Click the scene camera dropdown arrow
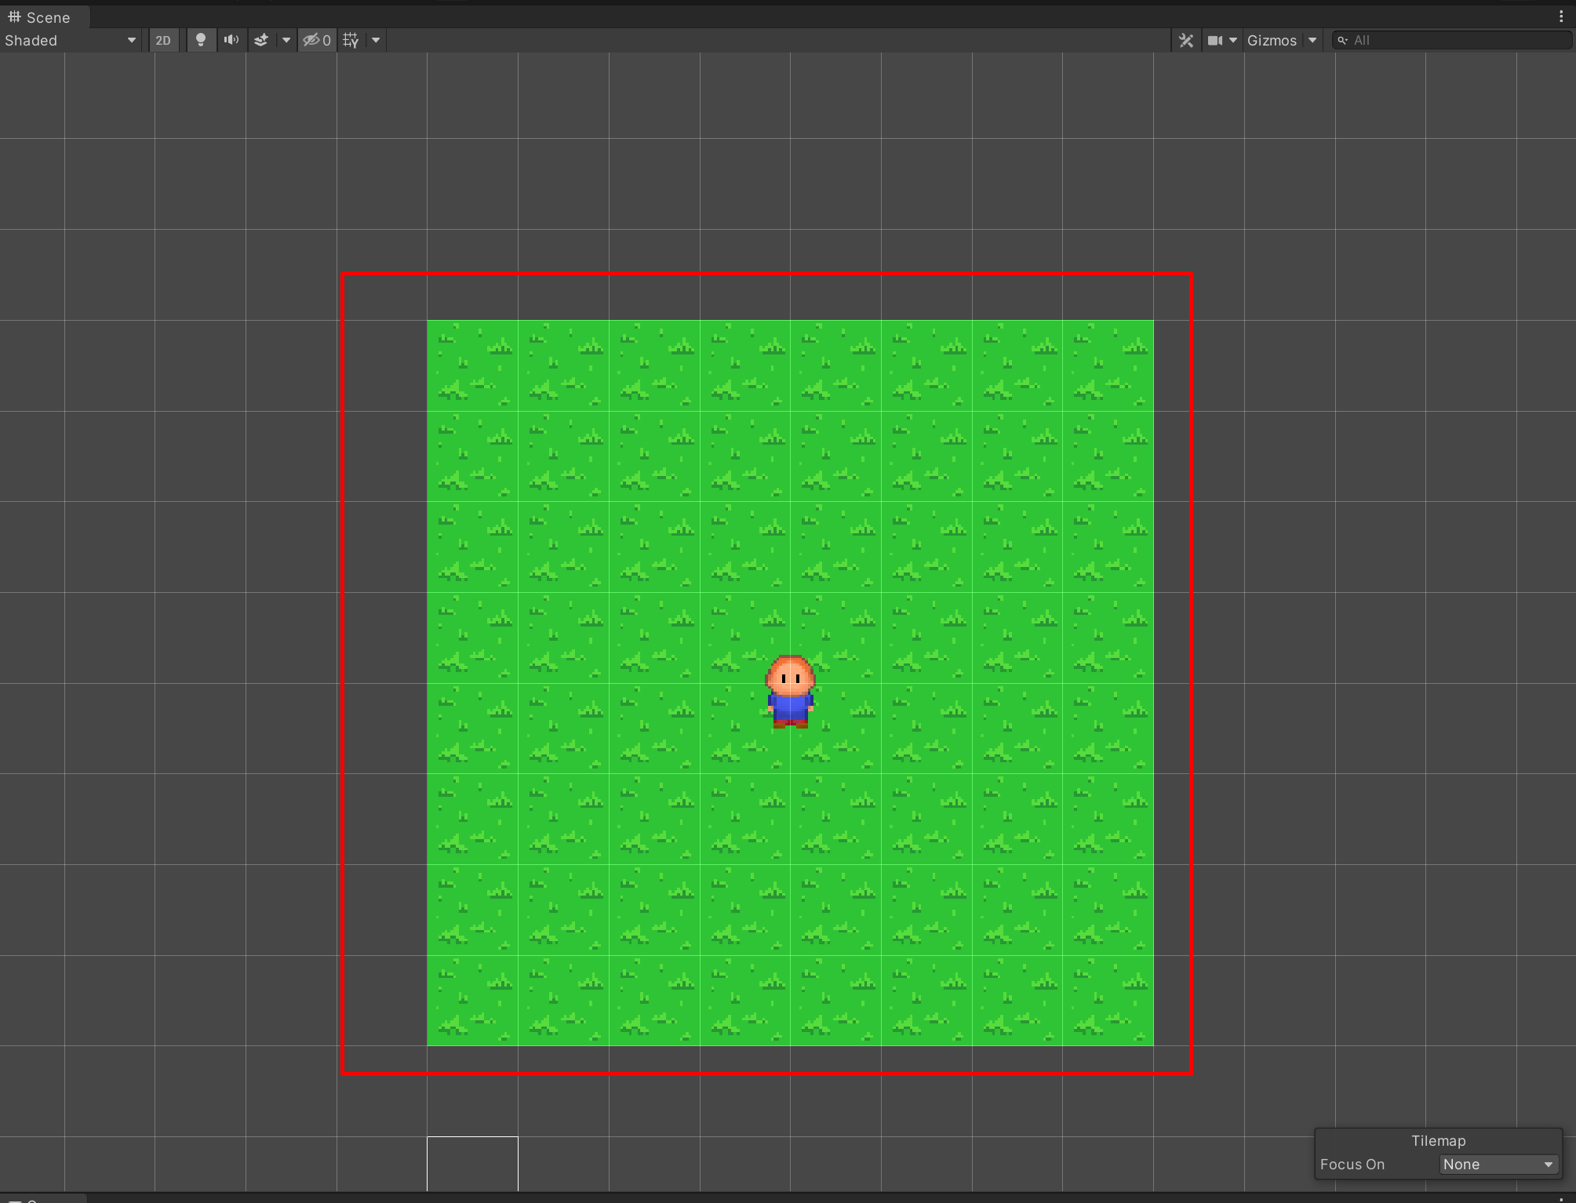 click(1233, 40)
